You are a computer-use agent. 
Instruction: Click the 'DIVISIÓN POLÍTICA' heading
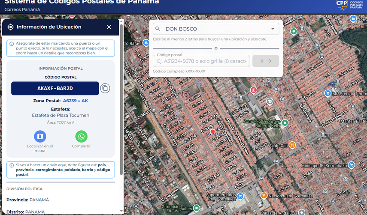pyautogui.click(x=24, y=189)
